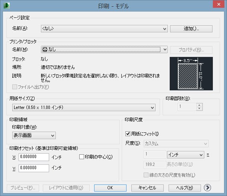
Task: Close the 印刷 - モデル dialog
Action: (218, 4)
